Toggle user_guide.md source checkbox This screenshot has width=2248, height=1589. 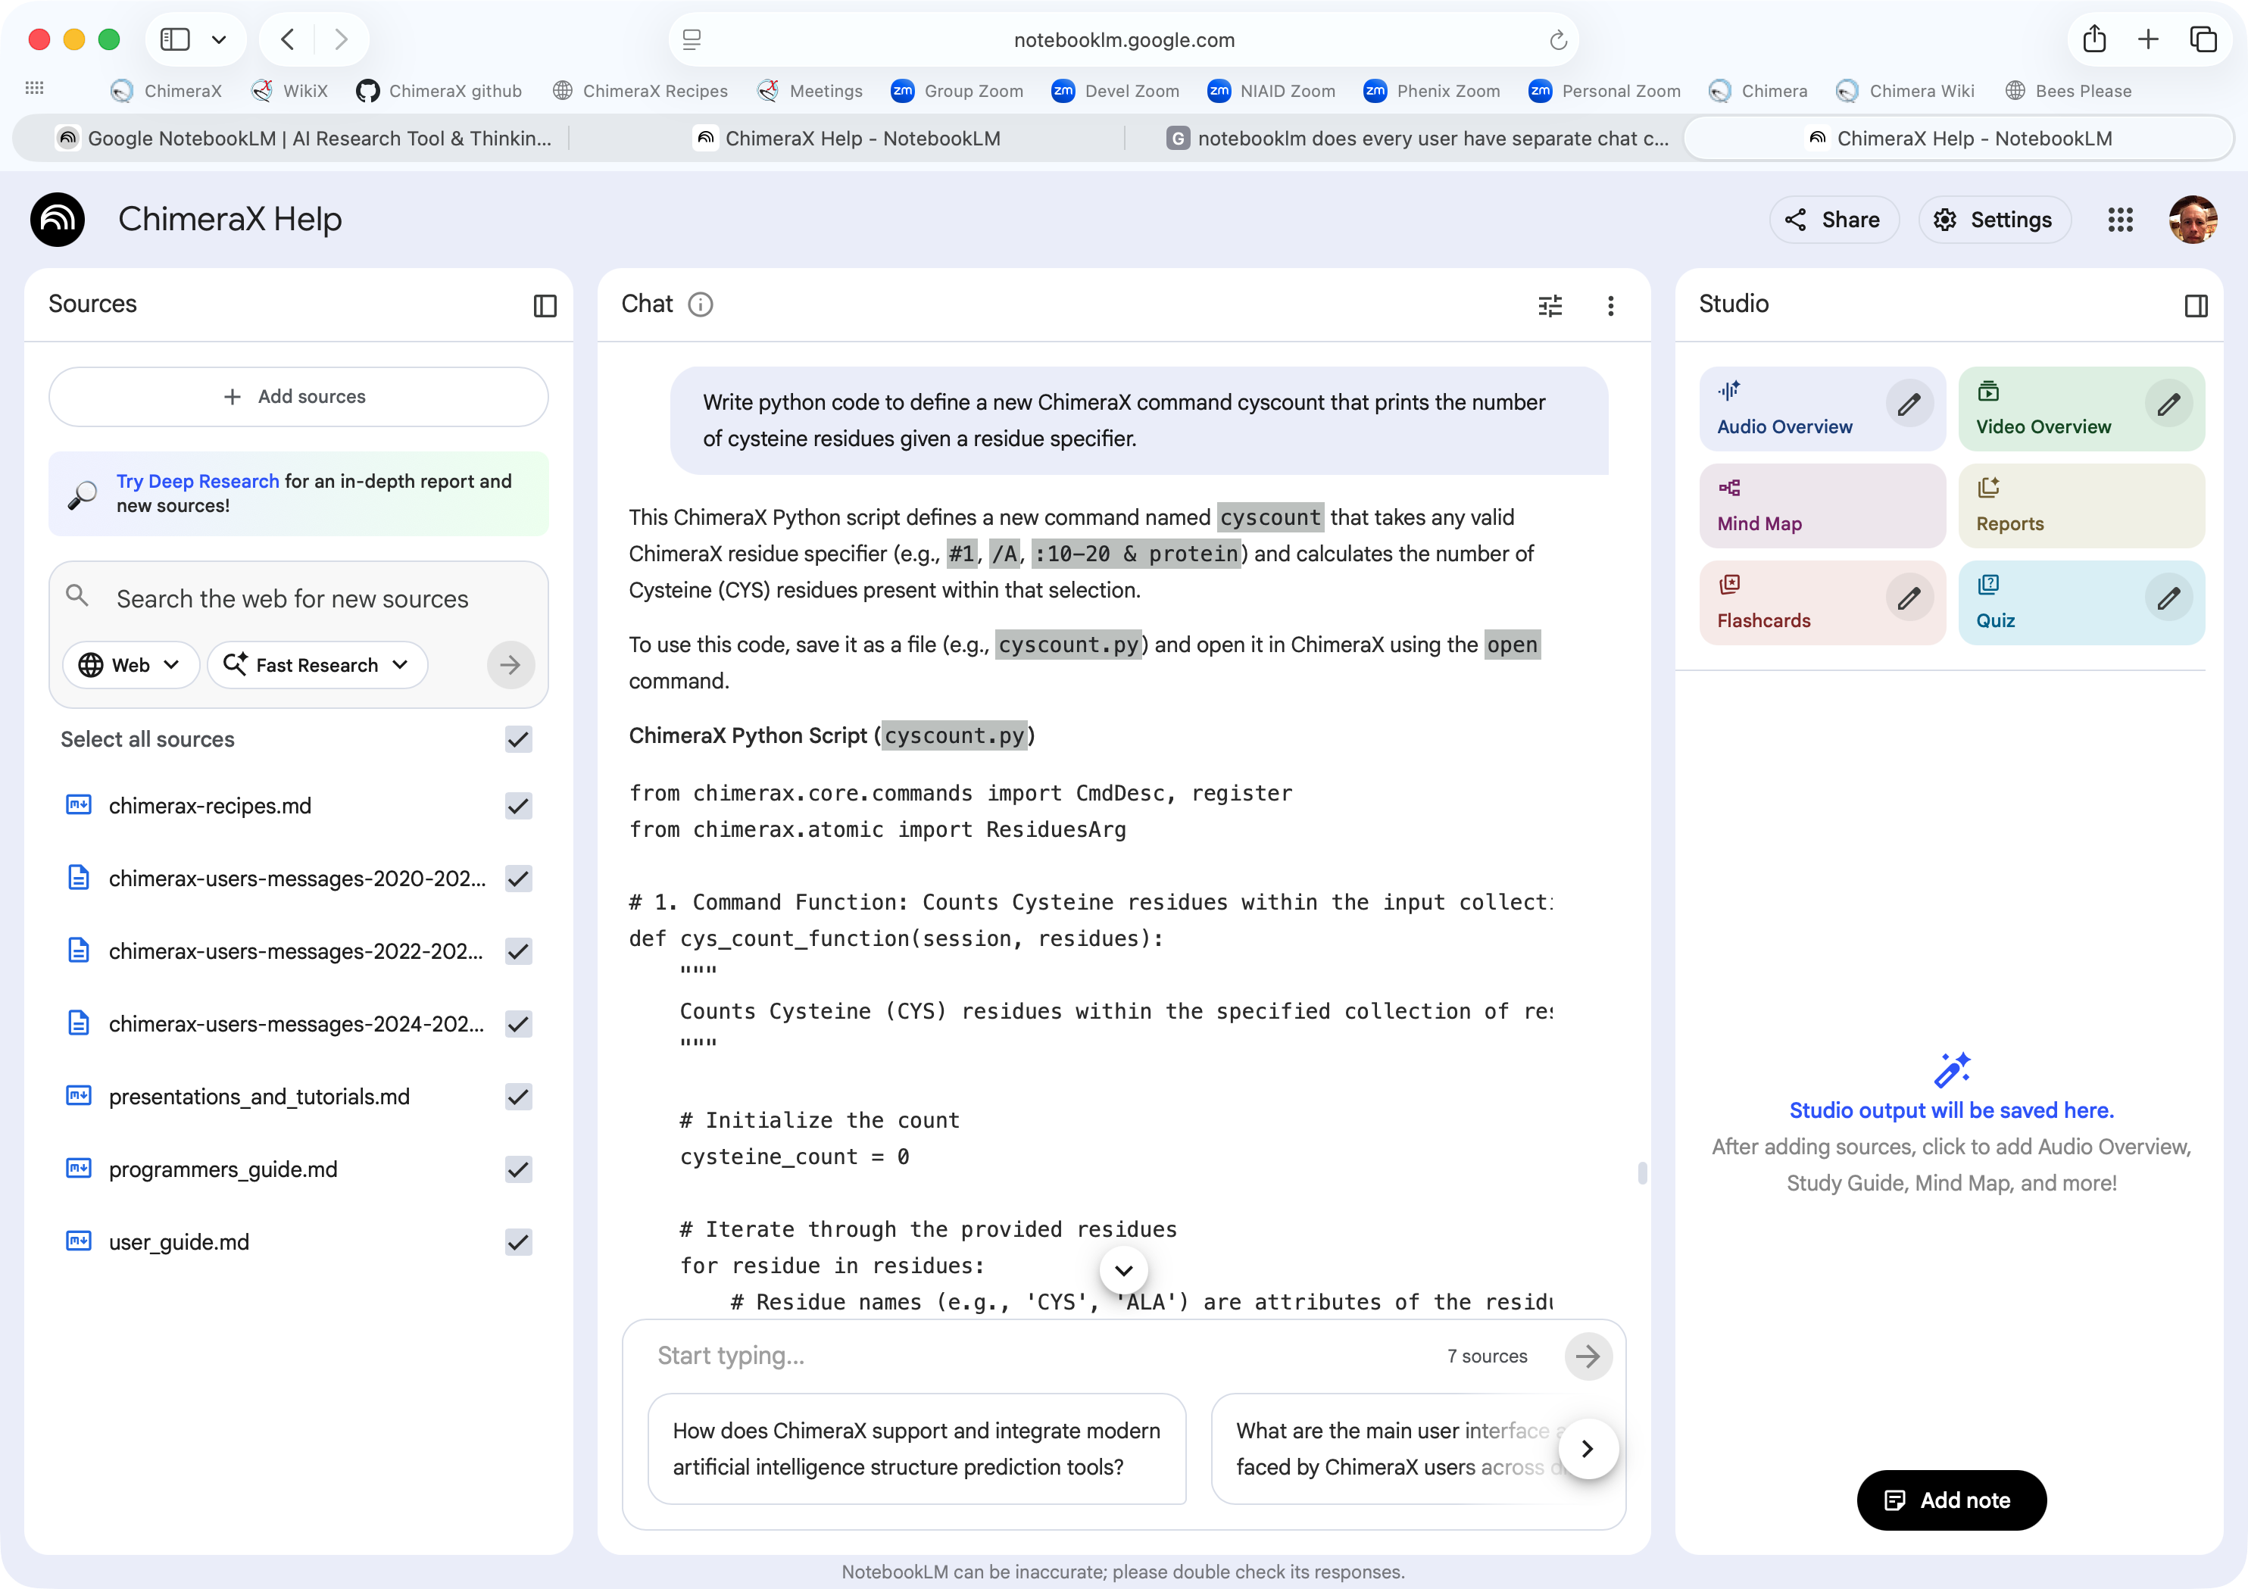(x=518, y=1241)
